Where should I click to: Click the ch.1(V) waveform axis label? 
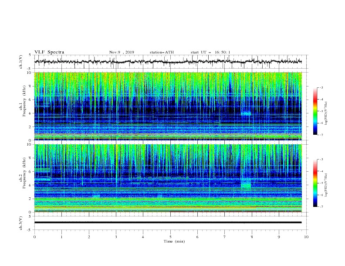(x=21, y=62)
